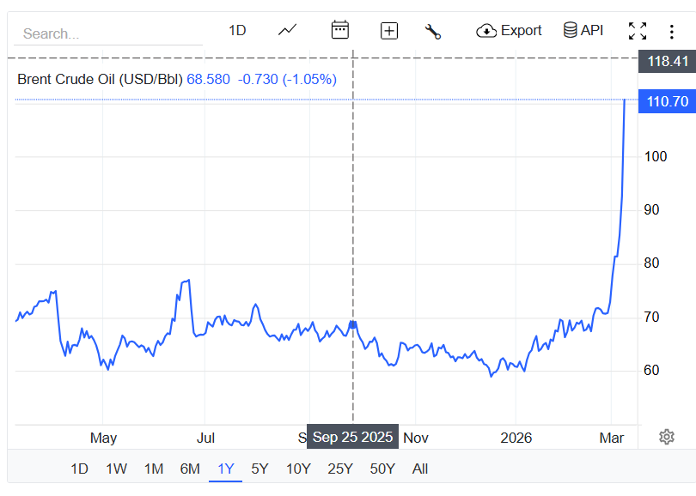Select the 5Y time range

coord(259,469)
